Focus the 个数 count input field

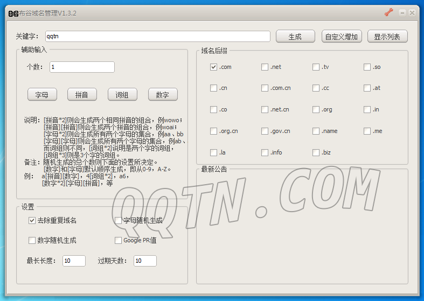click(x=82, y=67)
